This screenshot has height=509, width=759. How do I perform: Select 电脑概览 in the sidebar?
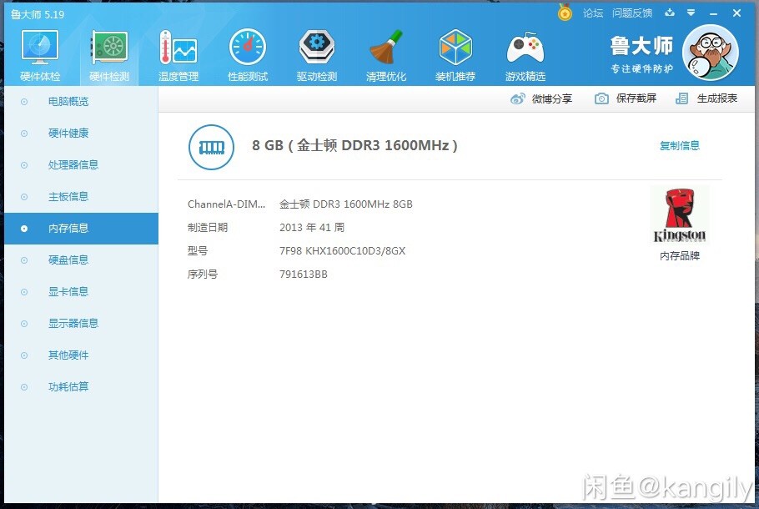click(82, 102)
